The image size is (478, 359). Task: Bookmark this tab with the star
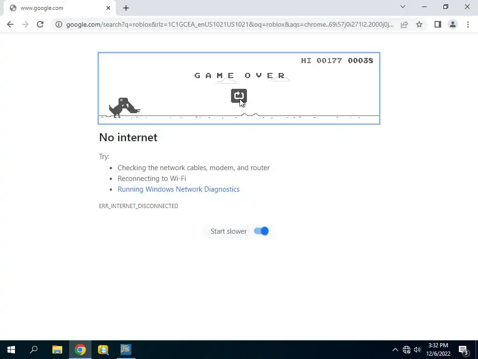click(419, 24)
